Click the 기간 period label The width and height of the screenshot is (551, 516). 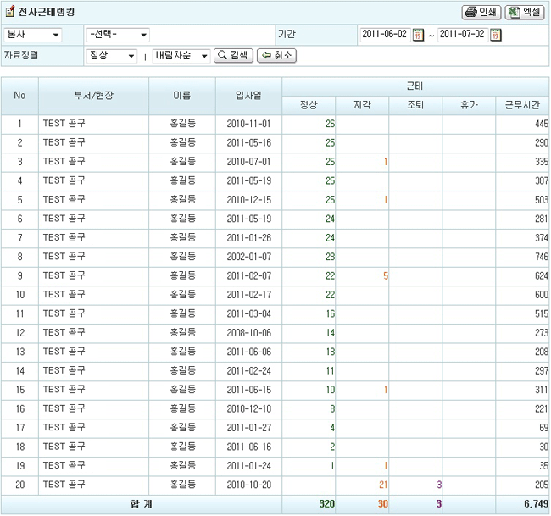click(x=287, y=34)
